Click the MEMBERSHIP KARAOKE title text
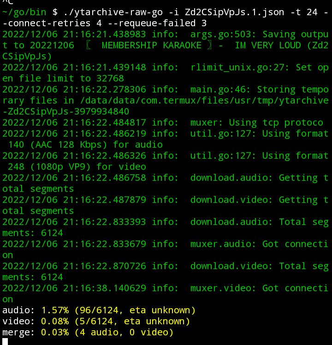 pyautogui.click(x=152, y=46)
